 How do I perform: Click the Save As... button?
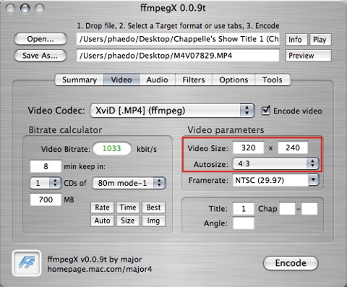point(40,56)
